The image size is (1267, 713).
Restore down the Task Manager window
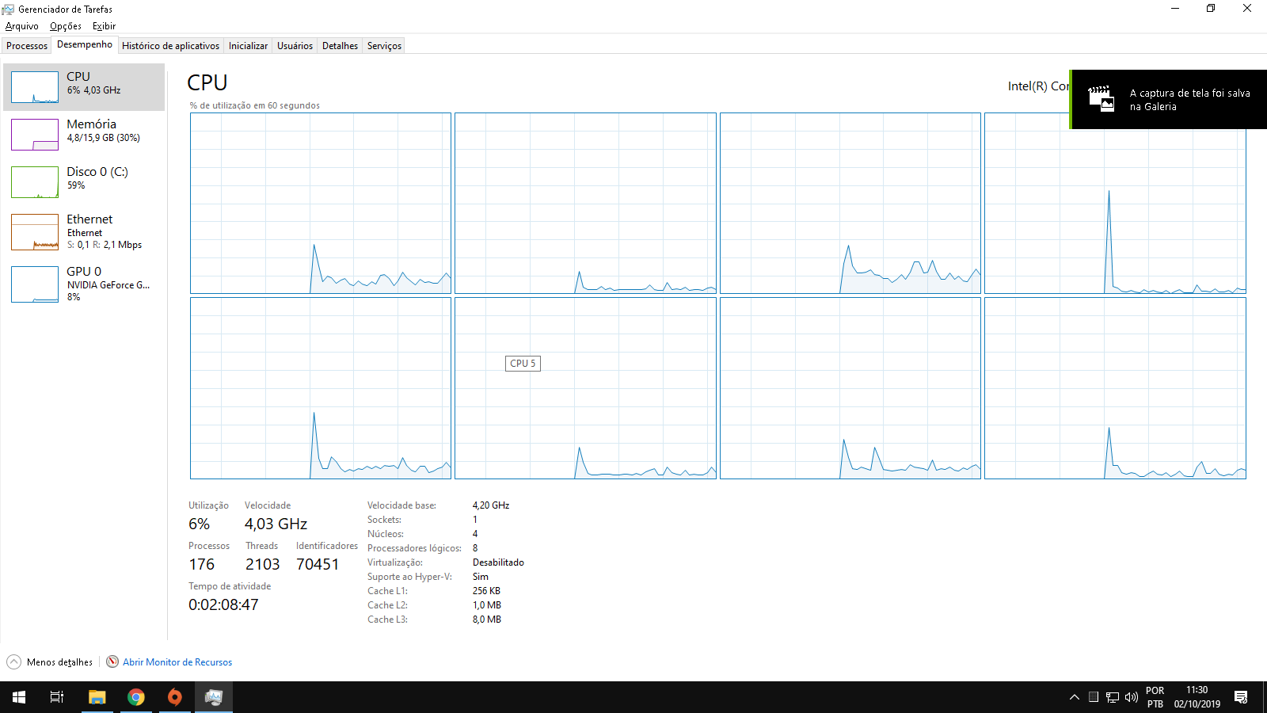1211,9
